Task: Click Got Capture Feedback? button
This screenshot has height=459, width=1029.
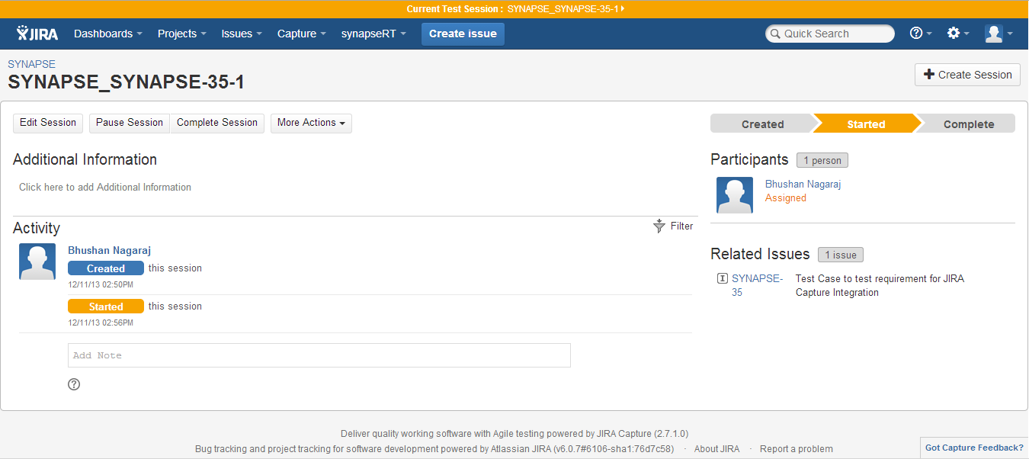Action: (974, 448)
